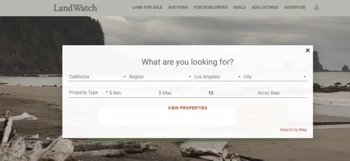Go to the Auctions menu item
This screenshot has width=350, height=161.
178,7
